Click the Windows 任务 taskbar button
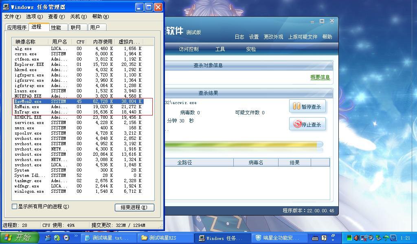Image resolution: width=417 pixels, height=244 pixels. (x=222, y=238)
